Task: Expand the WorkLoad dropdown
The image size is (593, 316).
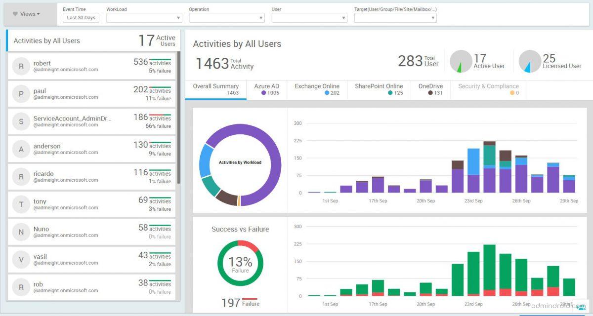Action: (x=144, y=18)
